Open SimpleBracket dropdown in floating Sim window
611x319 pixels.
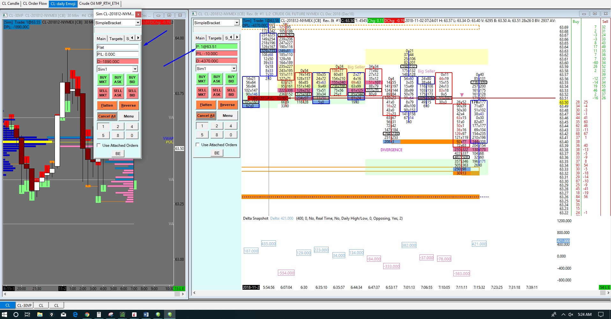pos(138,23)
